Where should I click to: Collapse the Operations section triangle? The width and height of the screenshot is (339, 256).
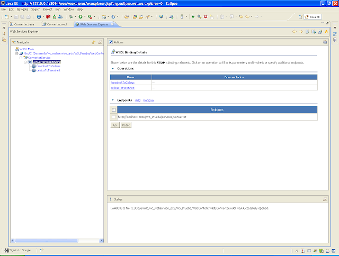[x=113, y=69]
